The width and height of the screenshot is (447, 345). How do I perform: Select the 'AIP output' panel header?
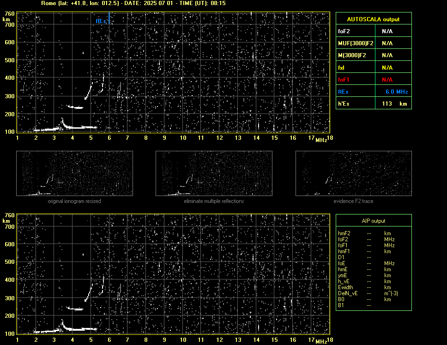click(373, 221)
